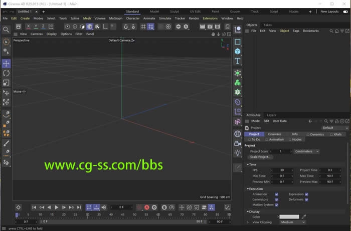
Task: Select the Move tool in left toolbar
Action: [x=6, y=63]
